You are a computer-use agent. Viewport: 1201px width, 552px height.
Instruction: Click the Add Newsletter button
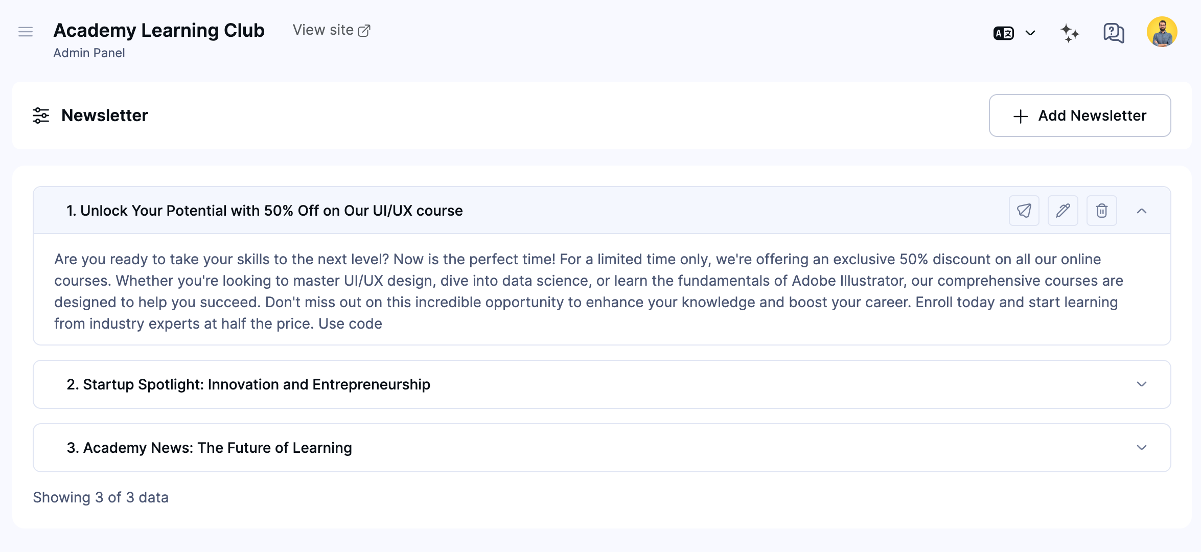1079,116
